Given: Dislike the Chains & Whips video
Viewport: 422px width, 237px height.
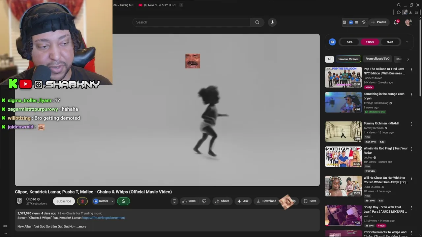Looking at the screenshot, I should pos(204,201).
